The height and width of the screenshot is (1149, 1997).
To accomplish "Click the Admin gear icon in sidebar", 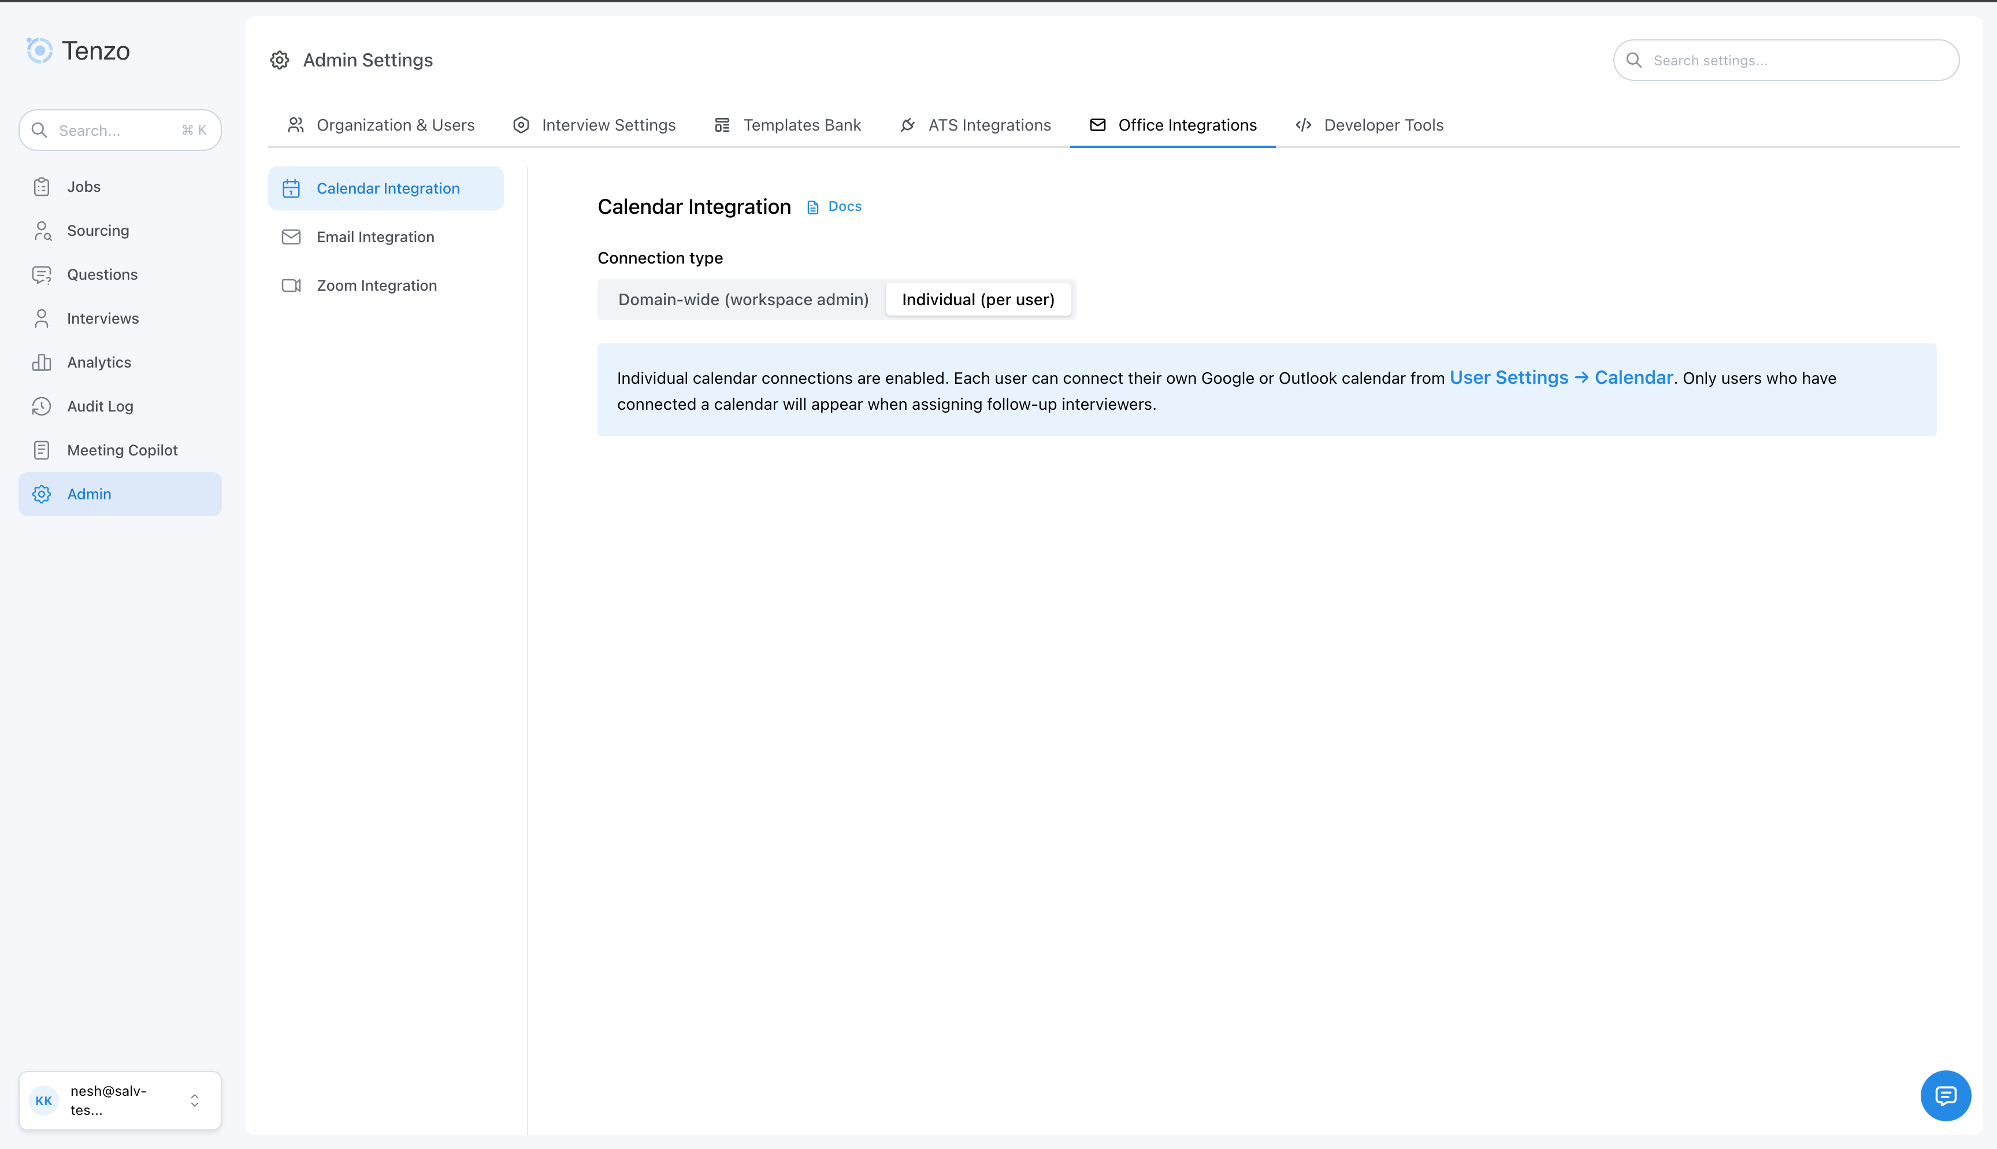I will click(x=42, y=494).
